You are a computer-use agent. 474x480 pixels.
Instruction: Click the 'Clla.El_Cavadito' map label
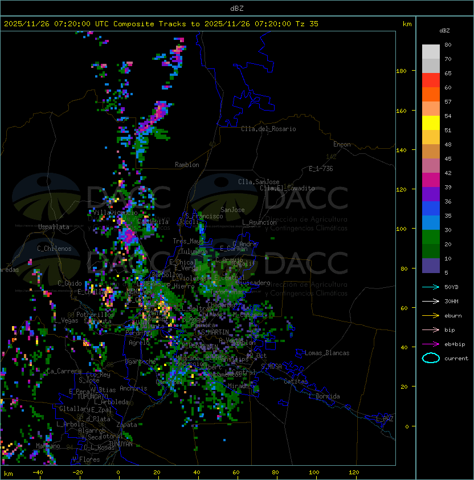tap(287, 188)
